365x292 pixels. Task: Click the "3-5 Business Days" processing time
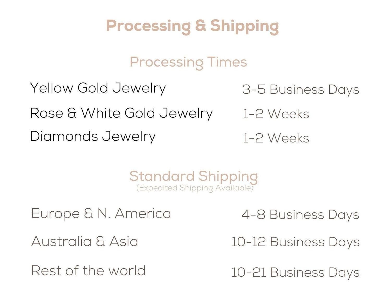coord(300,90)
